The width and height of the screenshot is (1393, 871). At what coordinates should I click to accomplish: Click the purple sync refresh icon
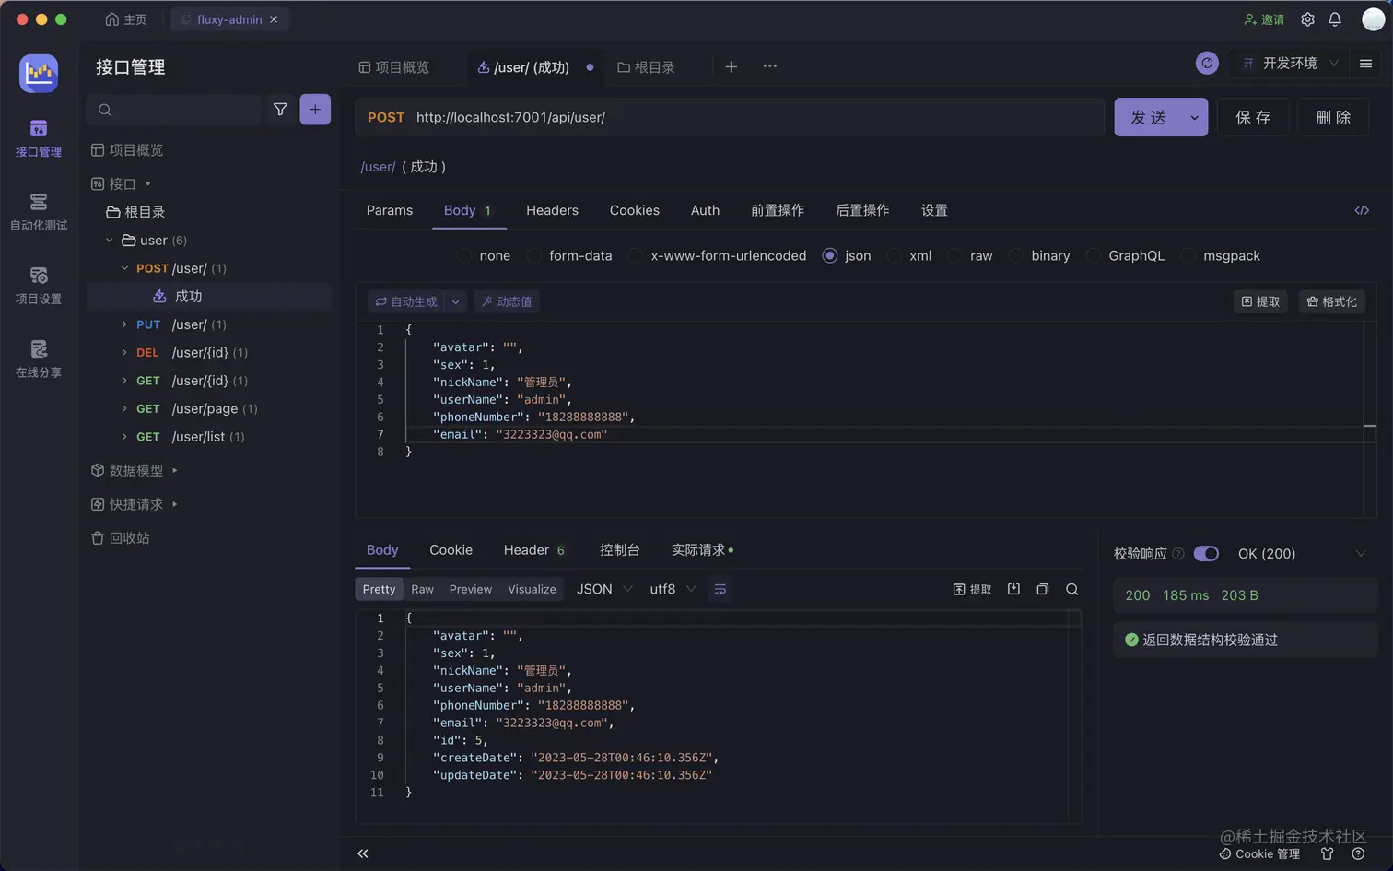[x=1207, y=63]
